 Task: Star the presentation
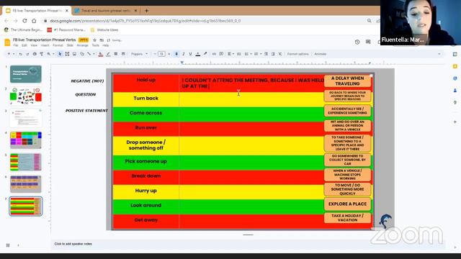tap(94, 40)
